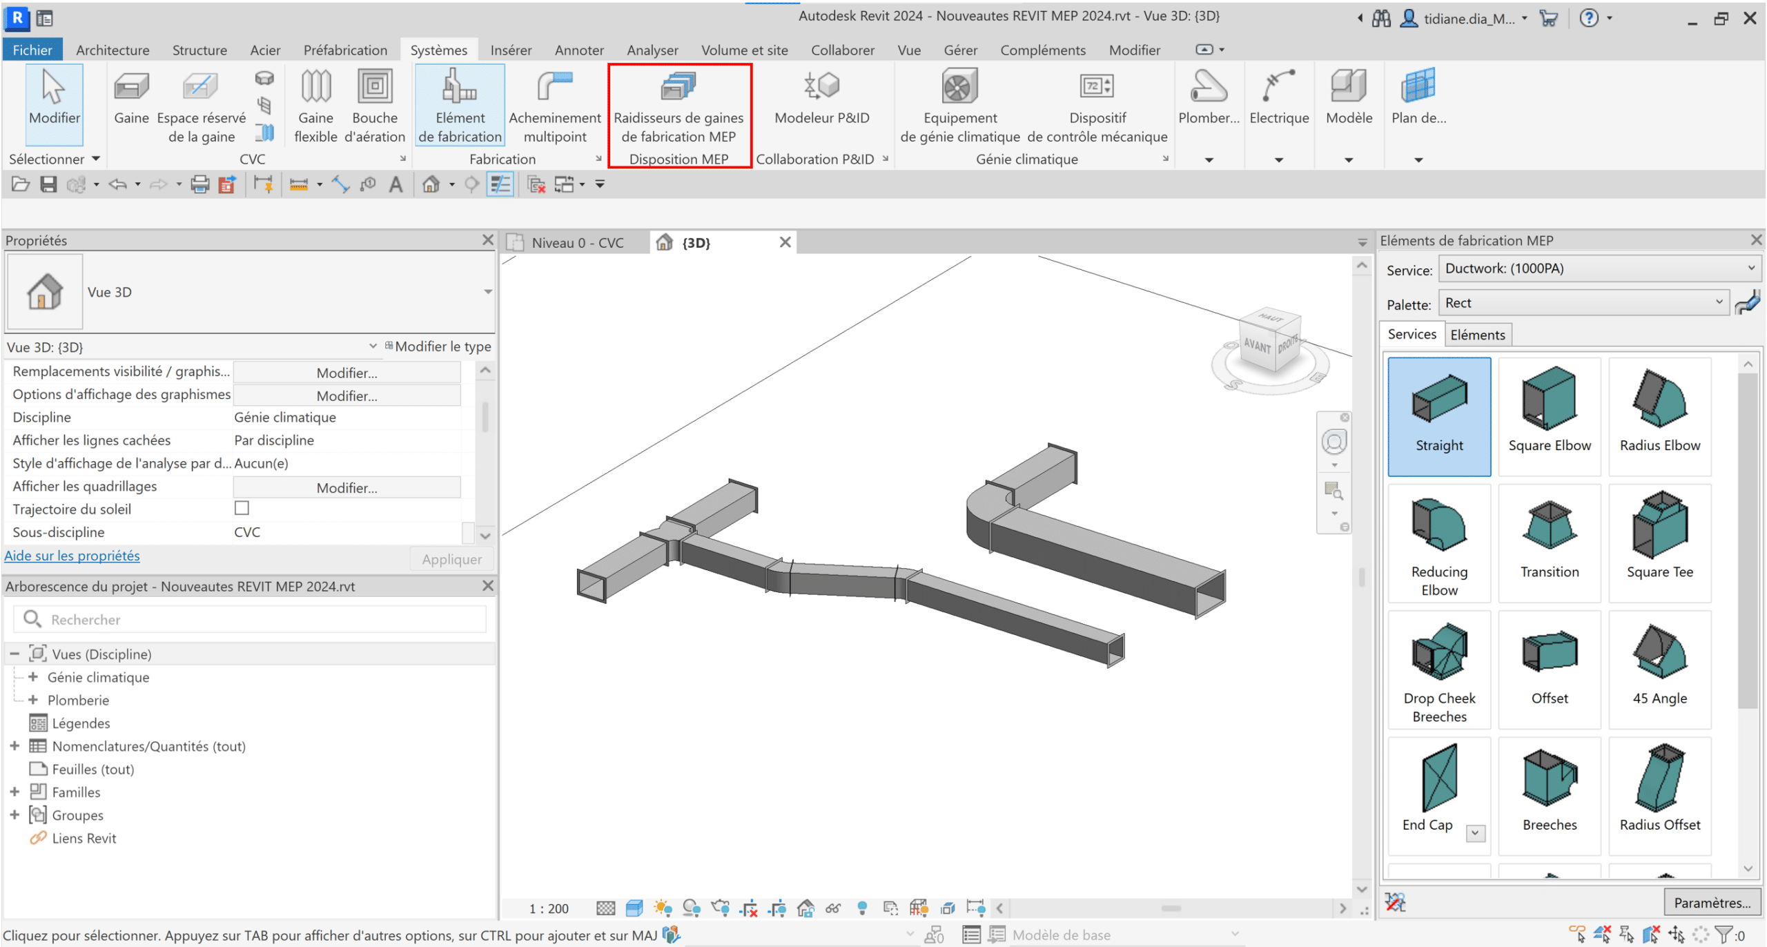Click the Save icon in quick access toolbar
Viewport: 1767px width, 947px height.
tap(48, 184)
